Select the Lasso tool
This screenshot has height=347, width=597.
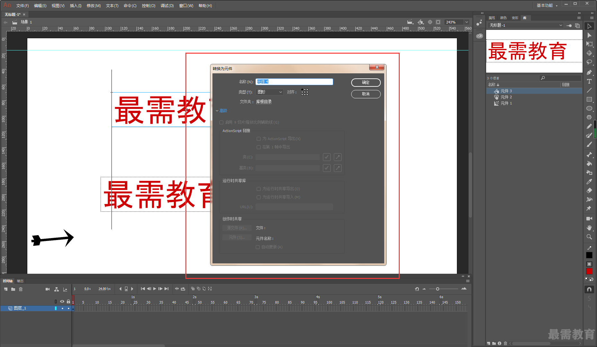pos(589,62)
